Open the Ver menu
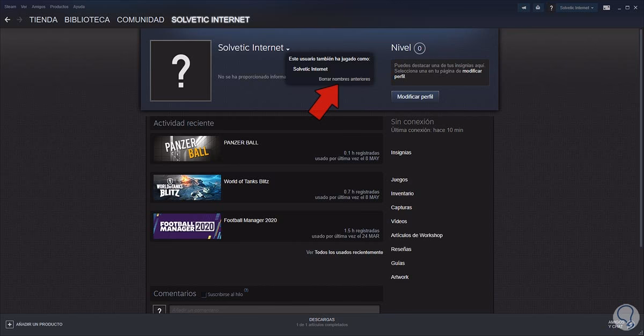The image size is (644, 336). (x=24, y=6)
